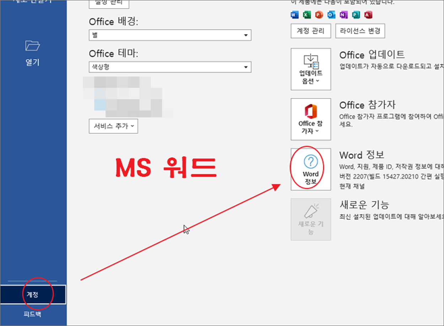Click the Word product icon
The width and height of the screenshot is (444, 326).
click(294, 15)
